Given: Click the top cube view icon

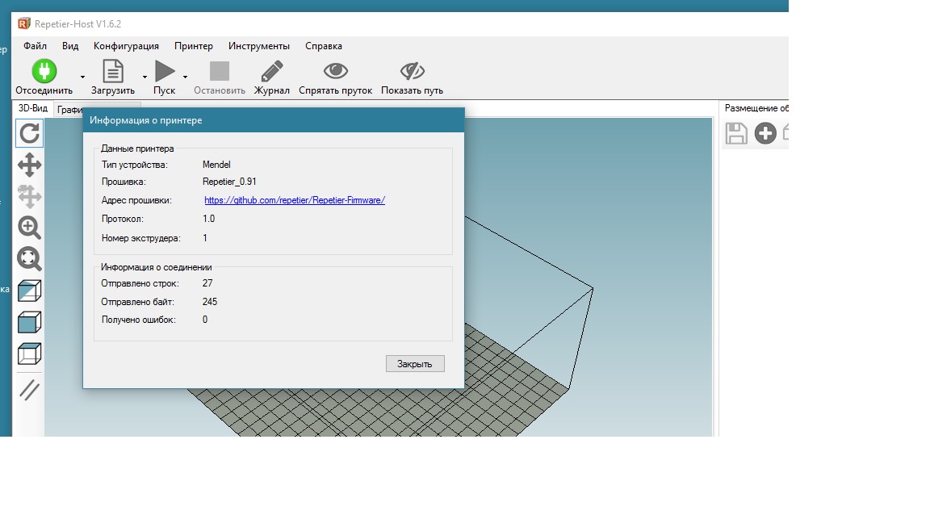Looking at the screenshot, I should click(30, 291).
